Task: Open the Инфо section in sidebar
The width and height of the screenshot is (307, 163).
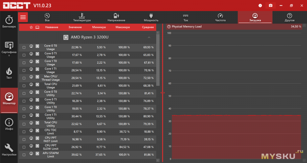Action: 9,124
